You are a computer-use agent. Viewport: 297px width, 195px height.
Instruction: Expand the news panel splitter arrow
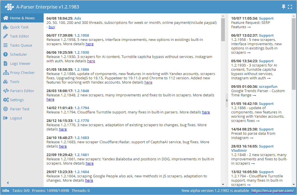[x=227, y=100]
